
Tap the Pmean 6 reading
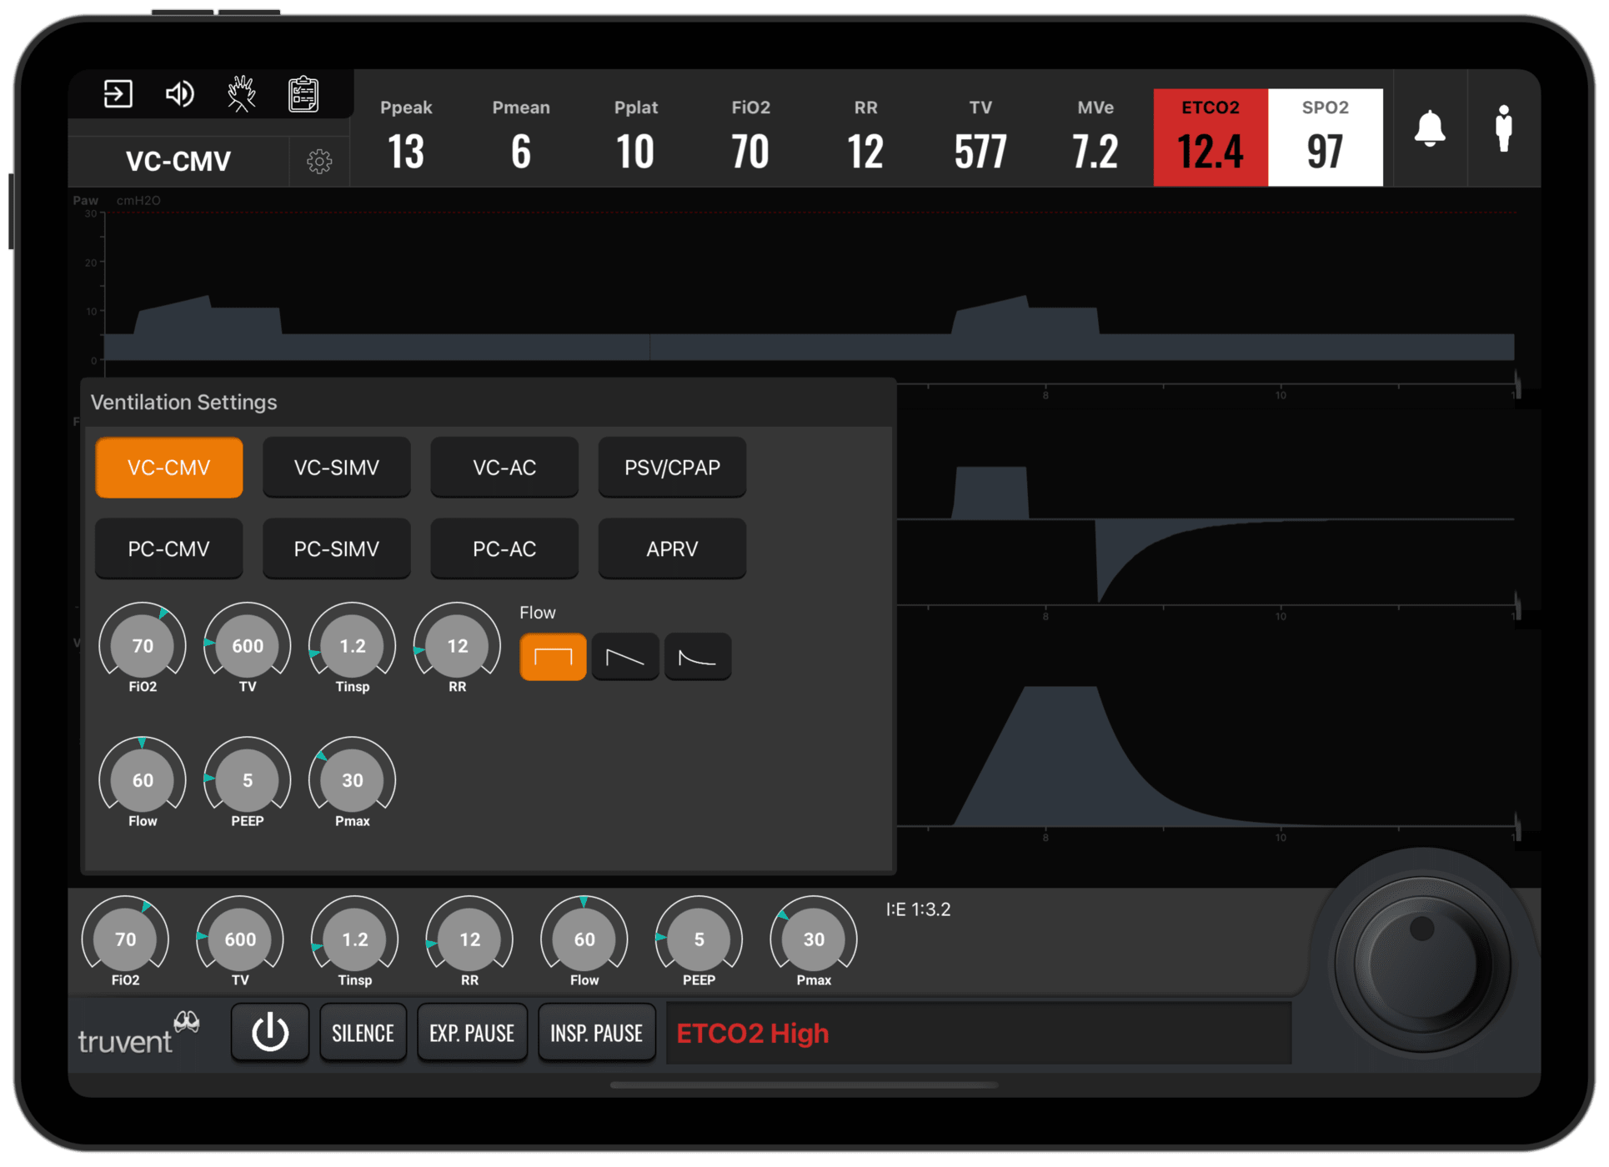pyautogui.click(x=521, y=137)
